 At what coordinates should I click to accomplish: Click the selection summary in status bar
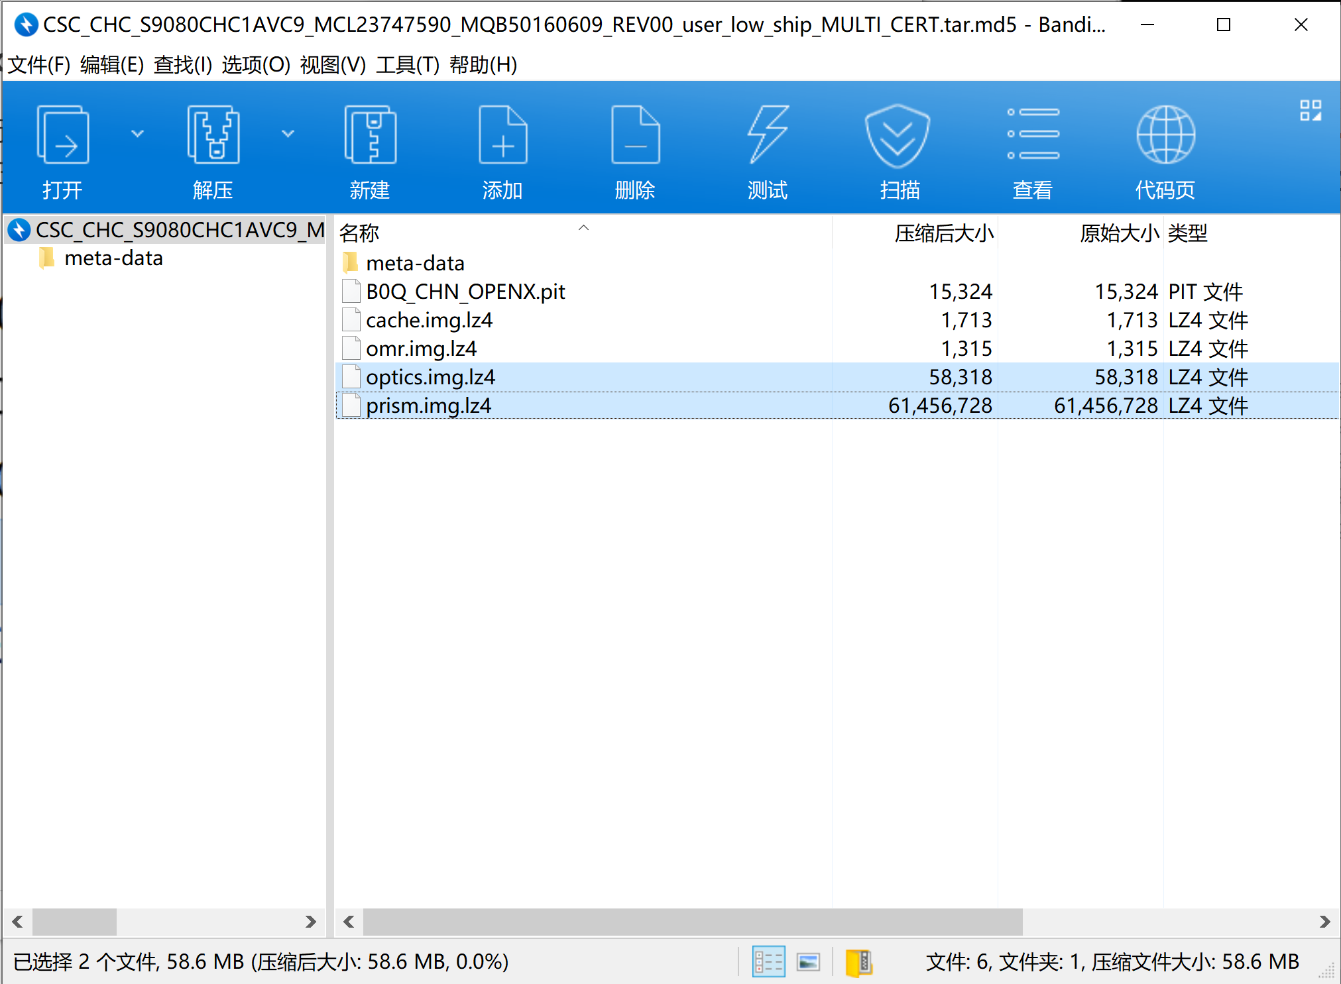point(261,961)
